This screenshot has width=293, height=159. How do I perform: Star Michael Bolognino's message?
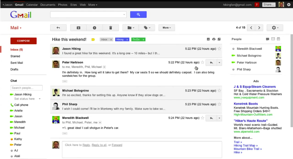219,91
